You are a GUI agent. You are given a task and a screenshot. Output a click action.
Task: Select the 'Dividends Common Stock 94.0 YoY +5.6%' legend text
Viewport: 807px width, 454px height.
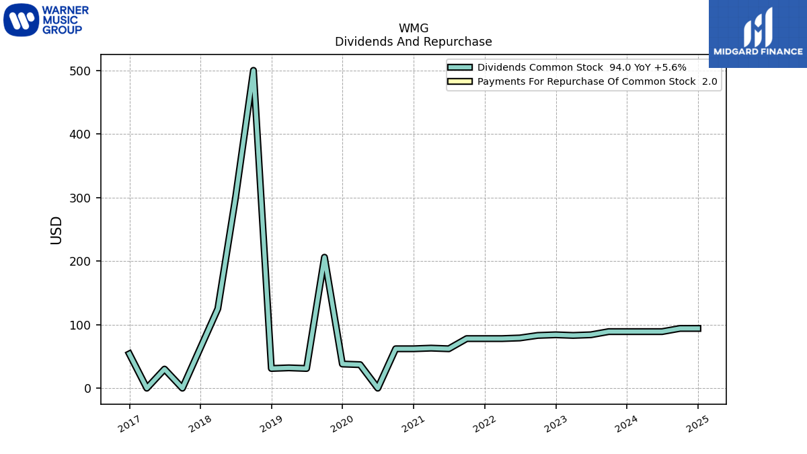point(582,67)
